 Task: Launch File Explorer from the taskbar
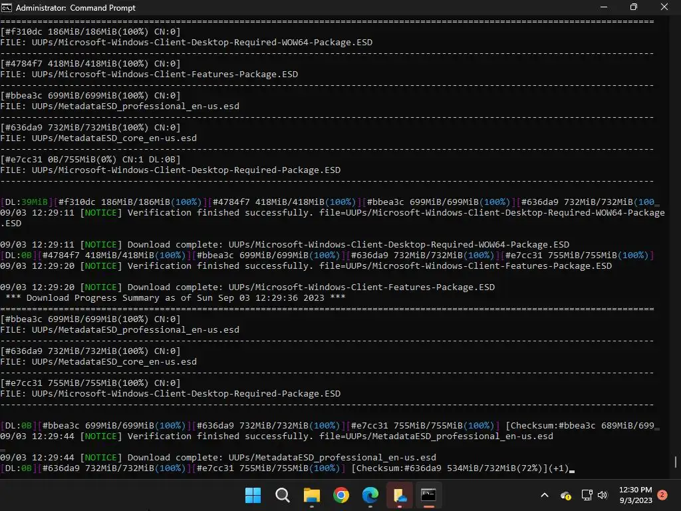pyautogui.click(x=311, y=495)
